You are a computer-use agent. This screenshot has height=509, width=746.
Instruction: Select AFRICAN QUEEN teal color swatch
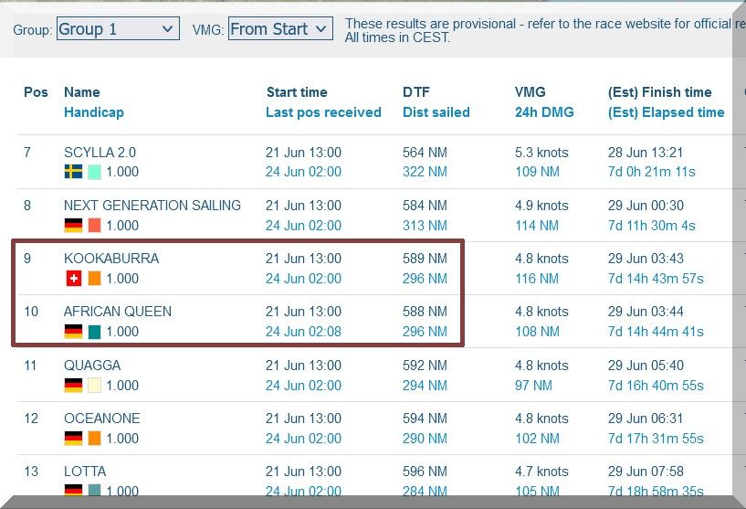point(94,332)
